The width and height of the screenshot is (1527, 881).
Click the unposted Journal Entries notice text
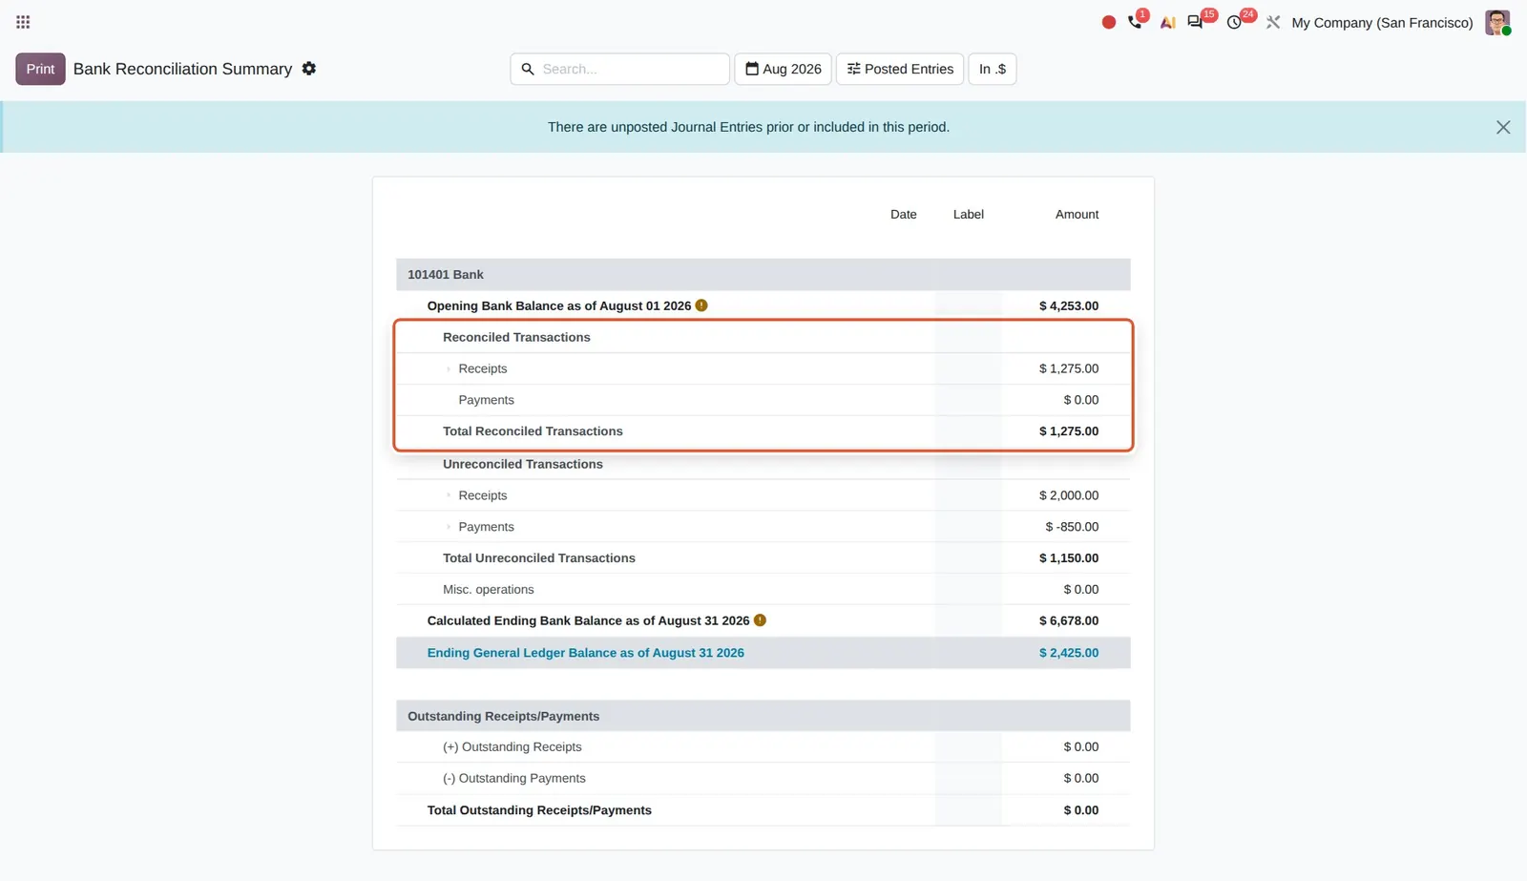click(748, 127)
